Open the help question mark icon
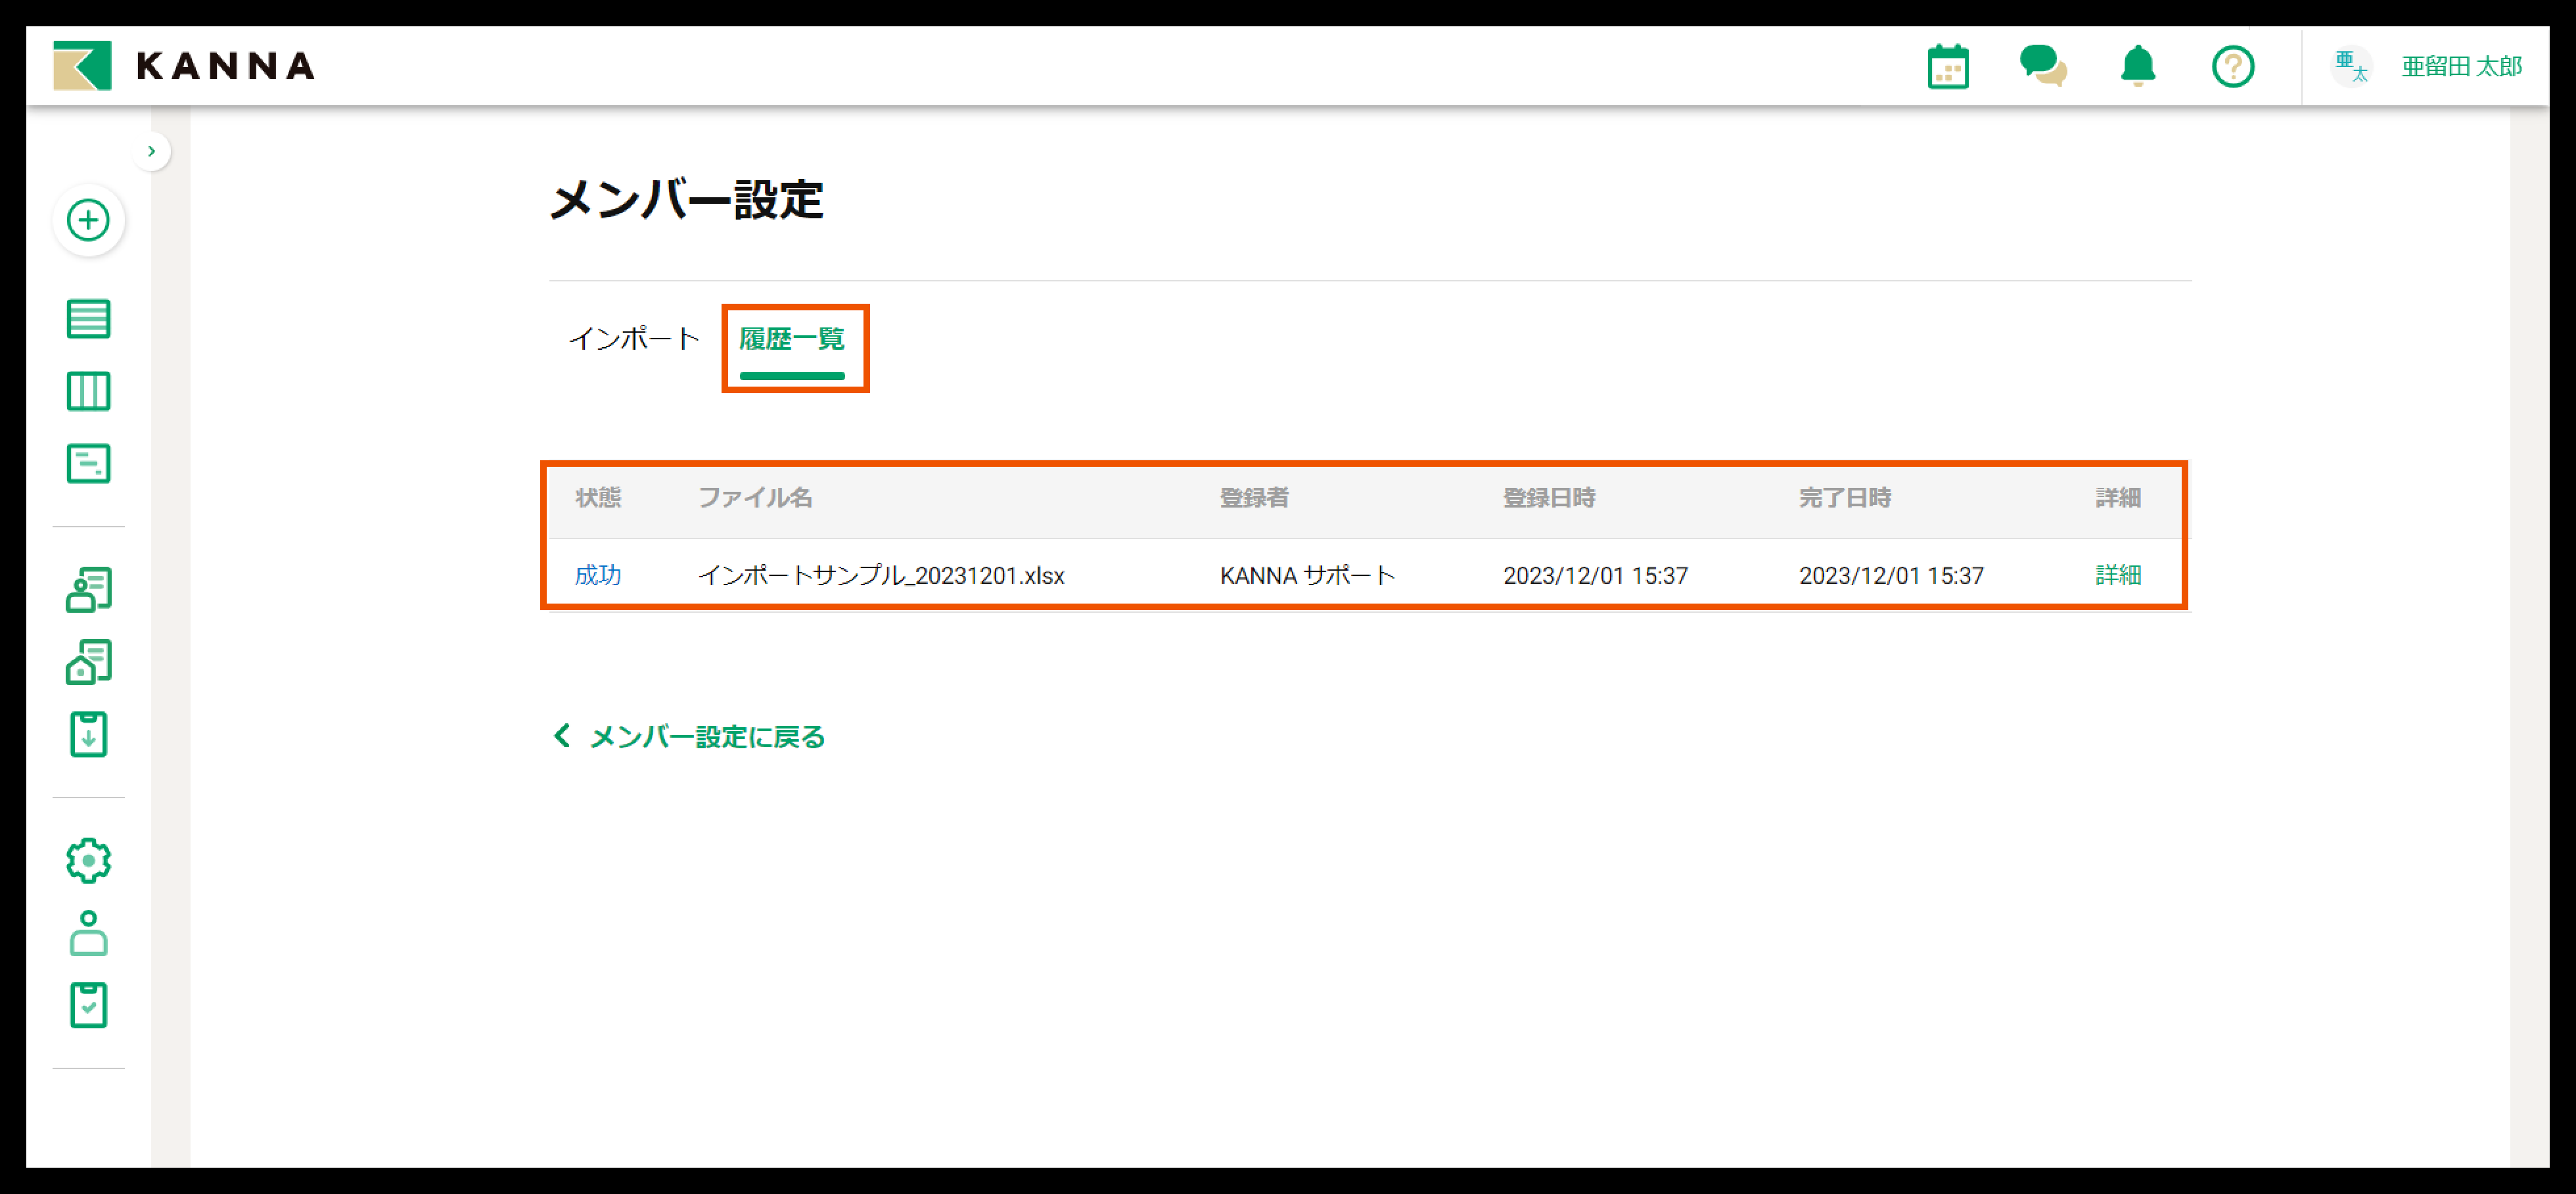Screen dimensions: 2576x1194 click(2232, 67)
